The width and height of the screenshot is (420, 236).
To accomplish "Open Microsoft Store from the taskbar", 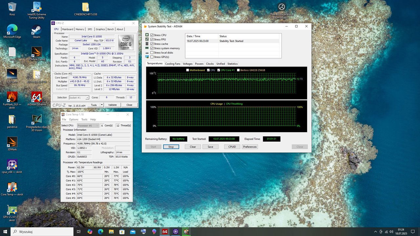I will click(x=122, y=231).
